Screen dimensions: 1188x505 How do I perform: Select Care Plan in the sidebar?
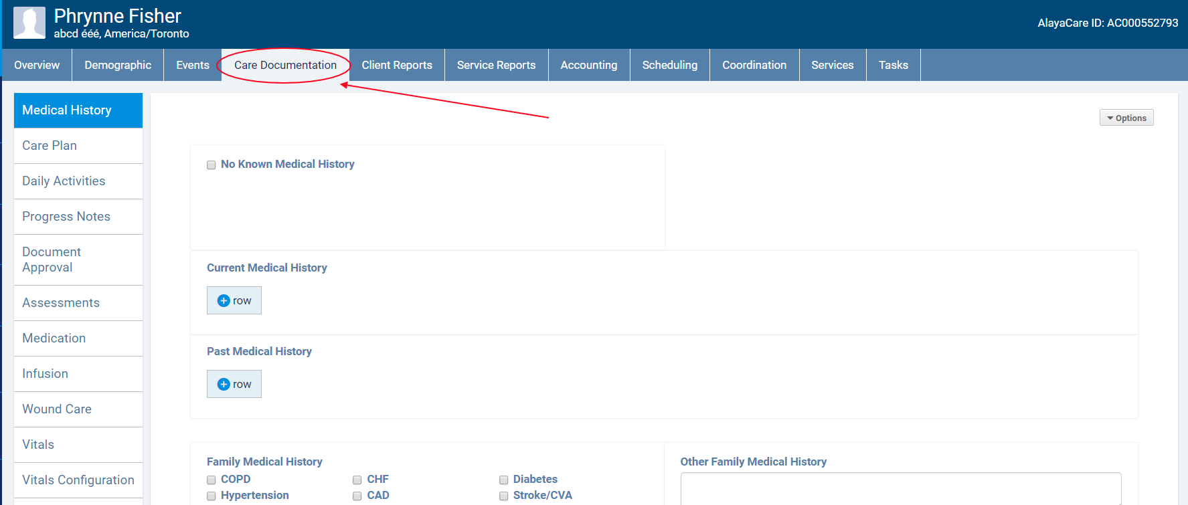tap(50, 146)
